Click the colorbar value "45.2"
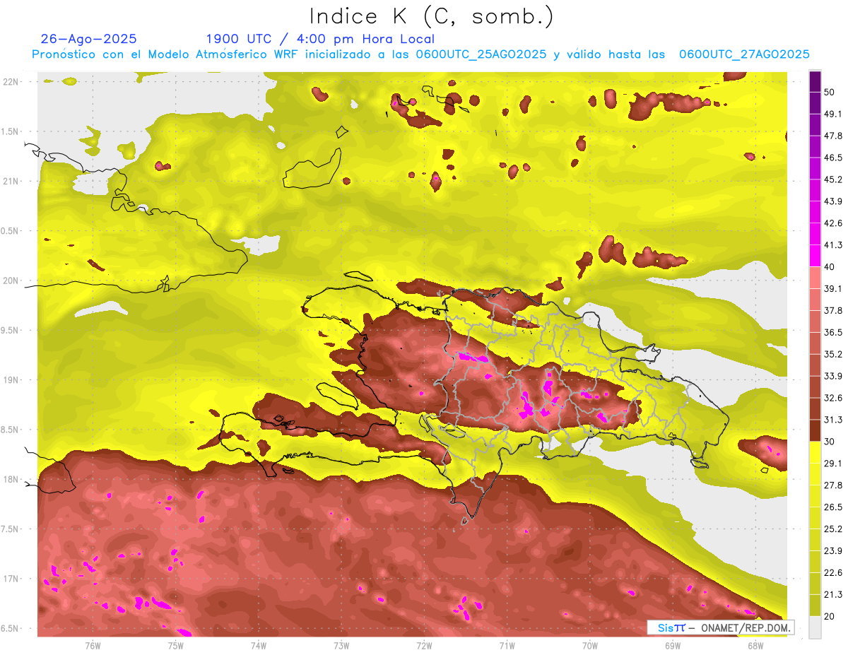This screenshot has width=848, height=655. pos(833,179)
